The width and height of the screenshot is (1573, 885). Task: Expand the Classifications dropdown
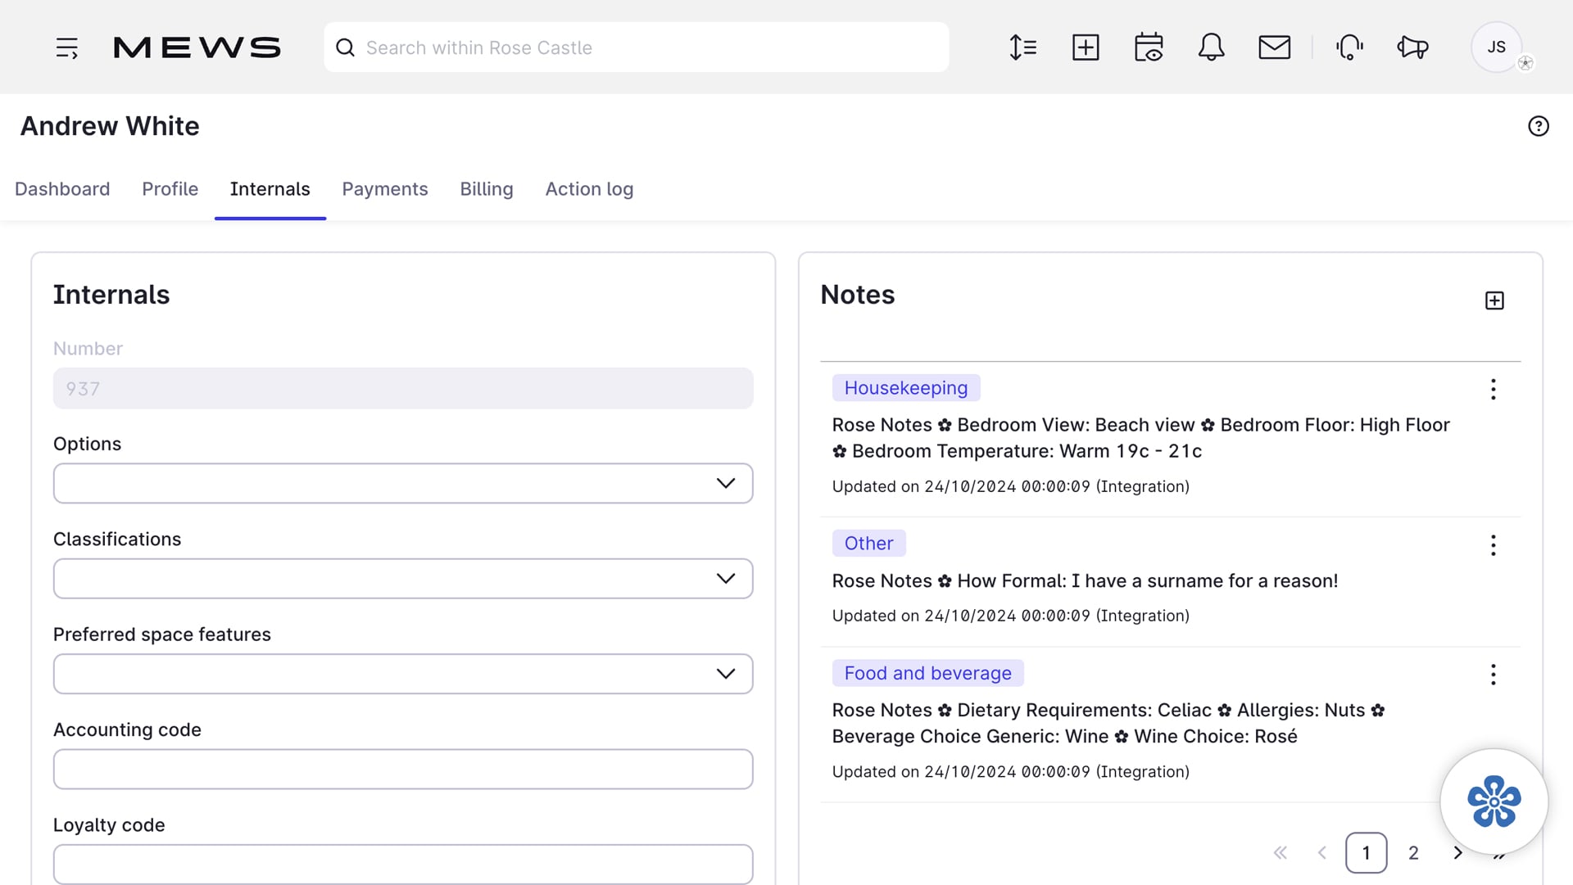pos(402,579)
